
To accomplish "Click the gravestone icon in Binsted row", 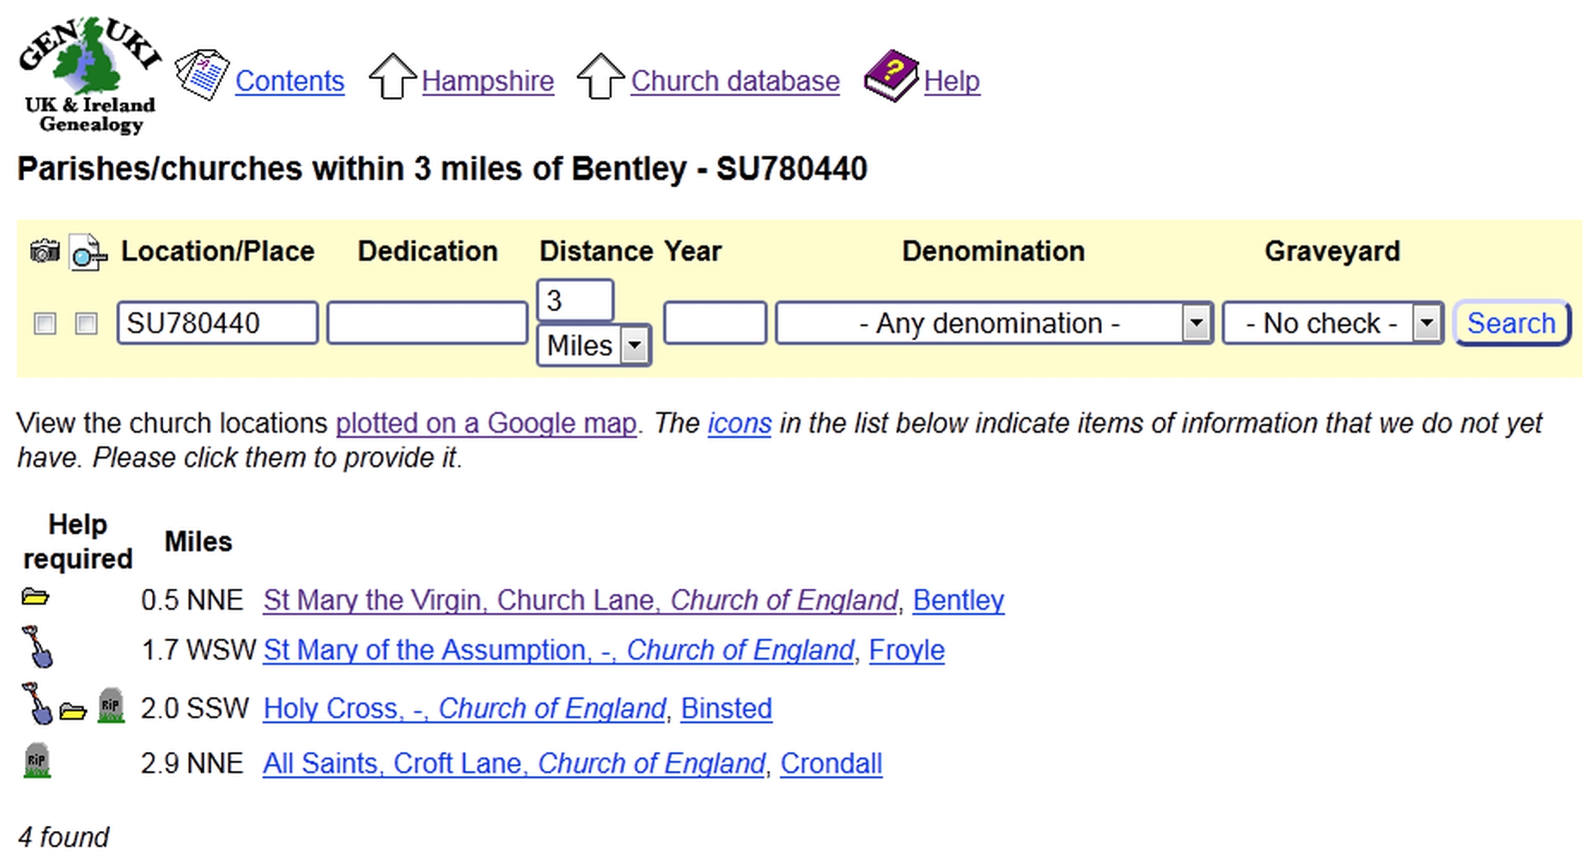I will tap(111, 706).
